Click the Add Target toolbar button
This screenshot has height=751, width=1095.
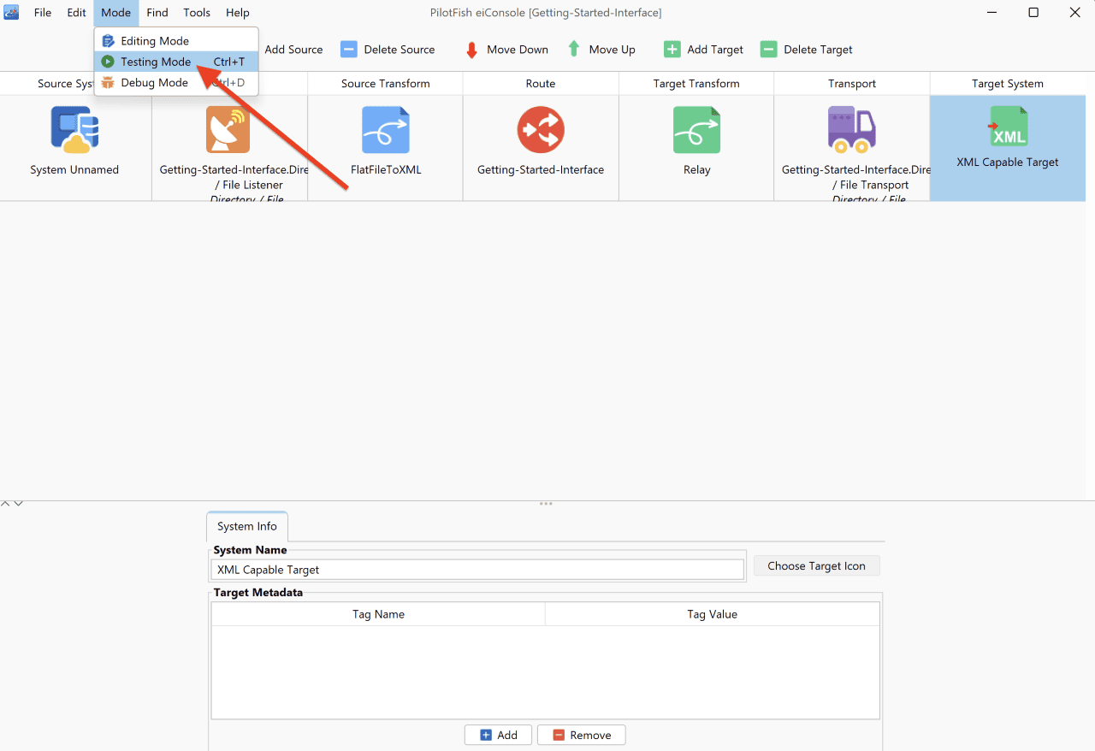click(704, 50)
